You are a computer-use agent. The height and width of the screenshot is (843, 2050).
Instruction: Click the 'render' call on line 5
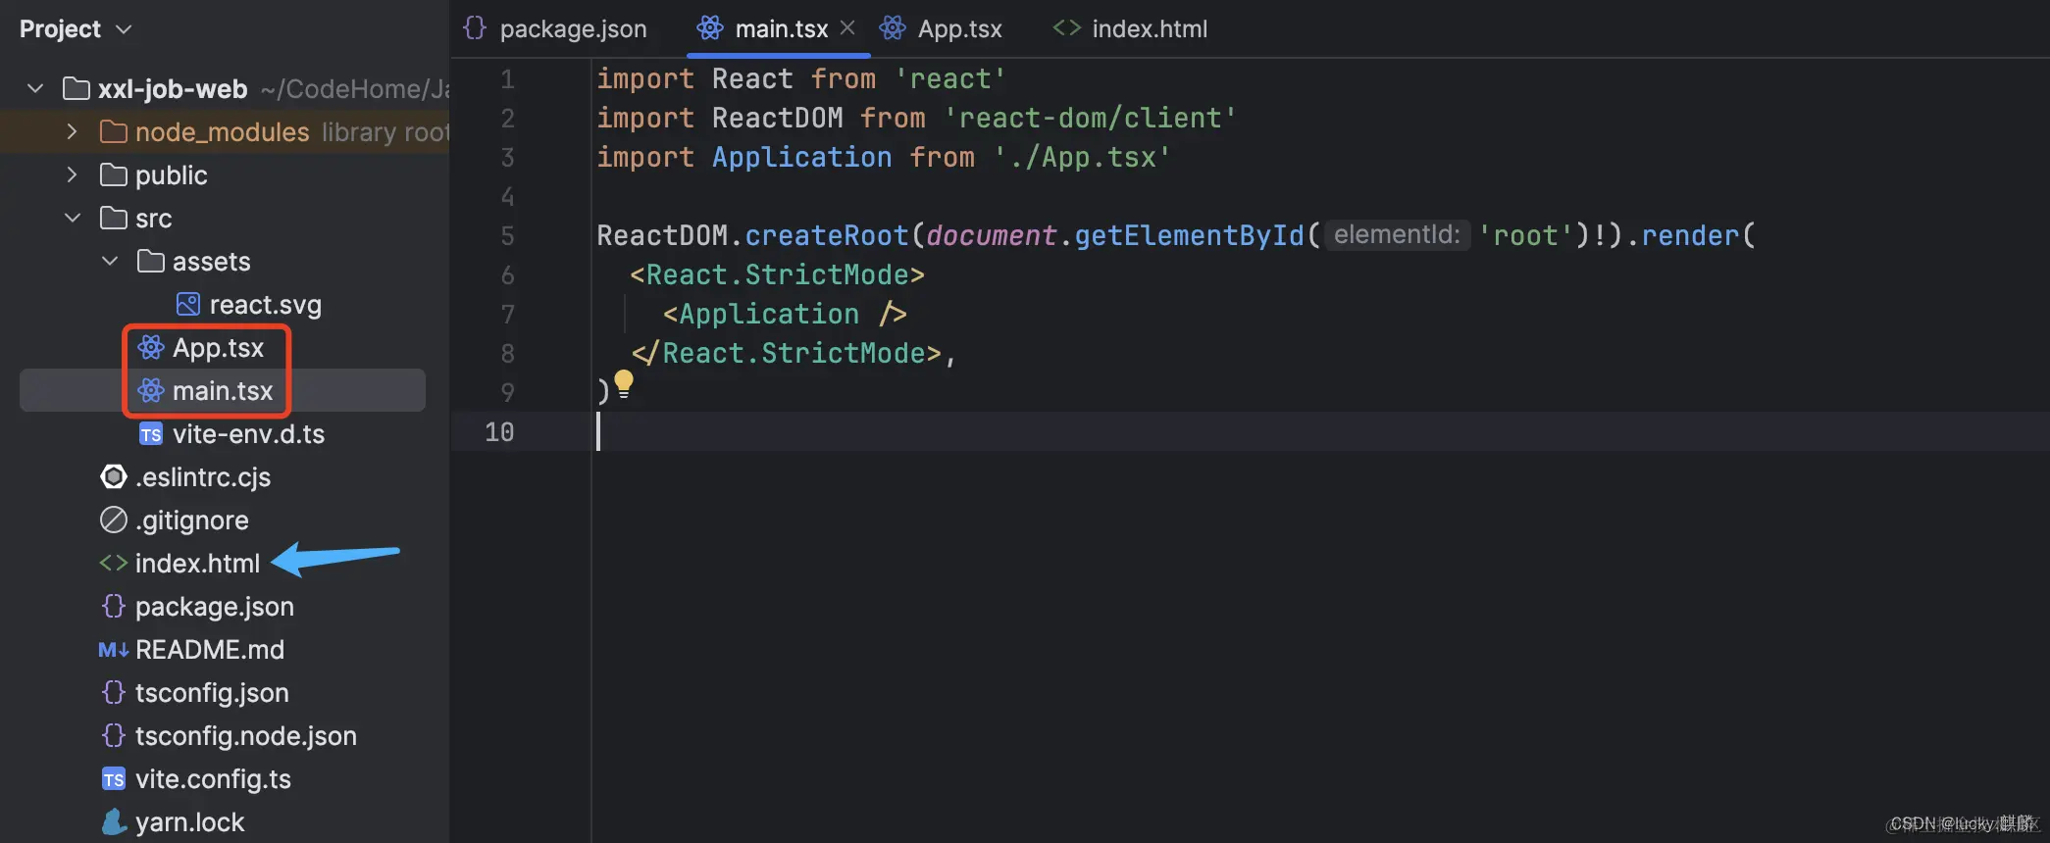(x=1690, y=235)
